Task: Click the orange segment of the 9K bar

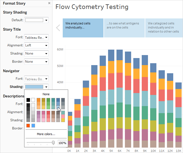Action: pyautogui.click(x=145, y=71)
